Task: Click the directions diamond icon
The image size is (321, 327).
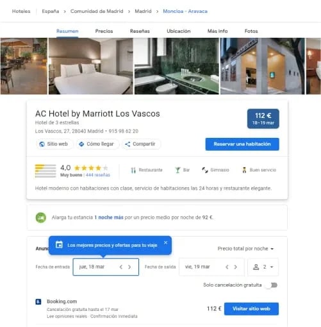Action: [81, 144]
